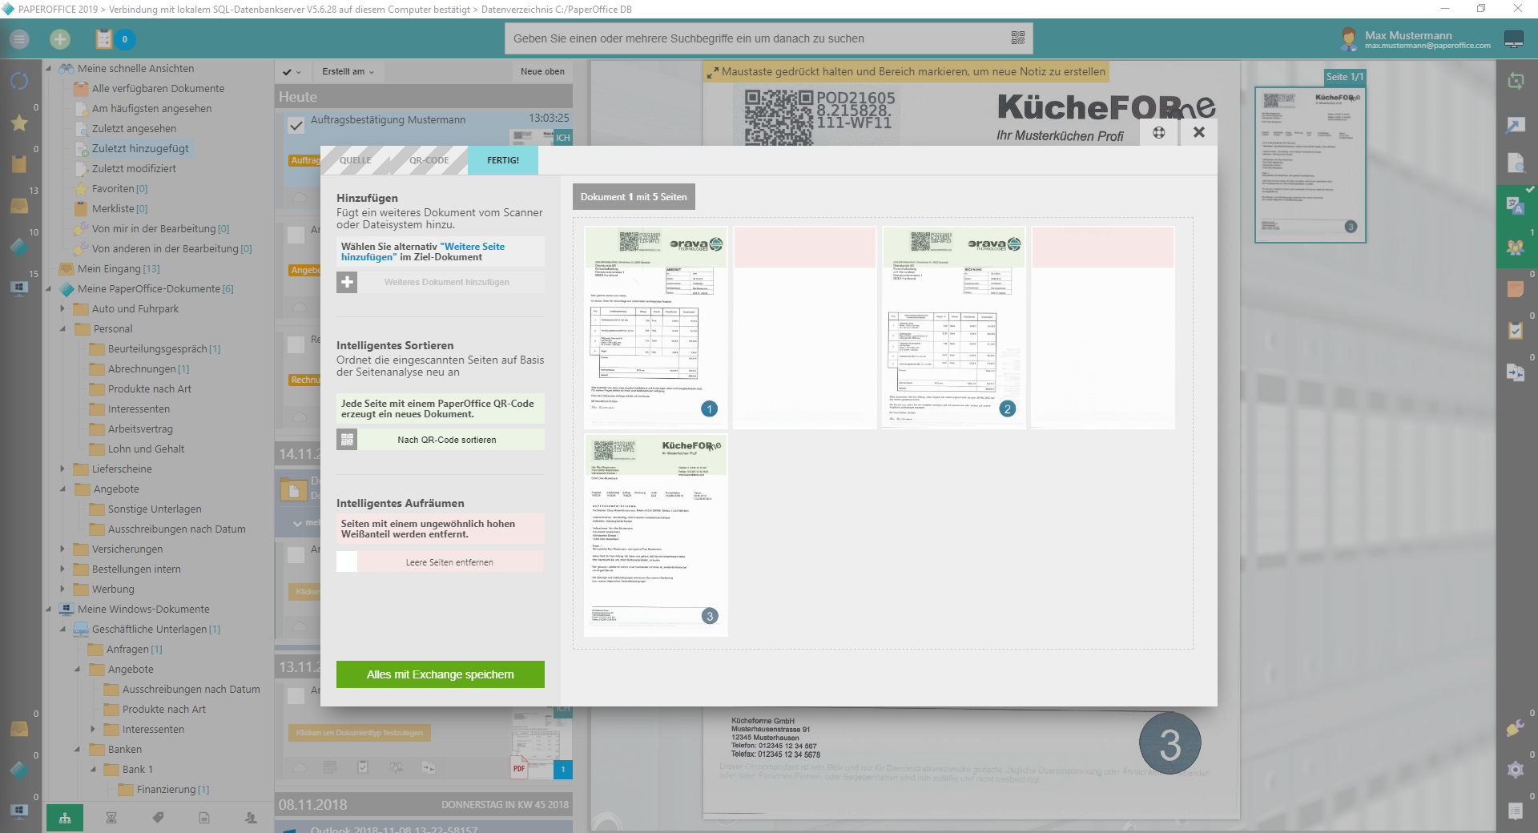Open Mein Eingang [13] inbox

pos(119,268)
